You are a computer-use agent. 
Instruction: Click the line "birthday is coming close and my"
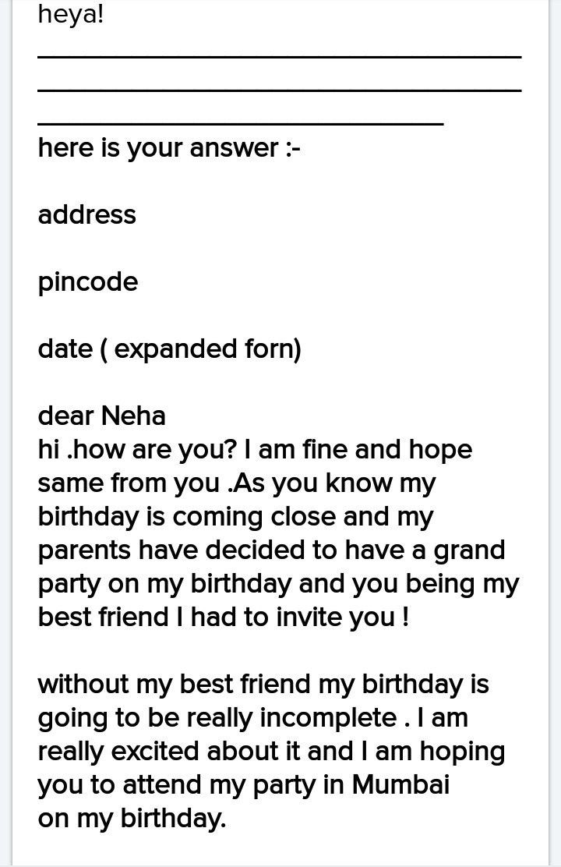click(x=235, y=516)
